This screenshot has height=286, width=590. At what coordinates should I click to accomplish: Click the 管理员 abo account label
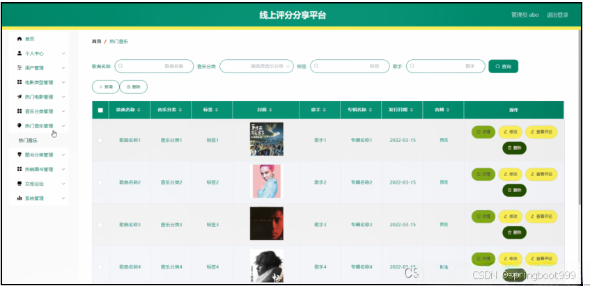click(x=525, y=15)
